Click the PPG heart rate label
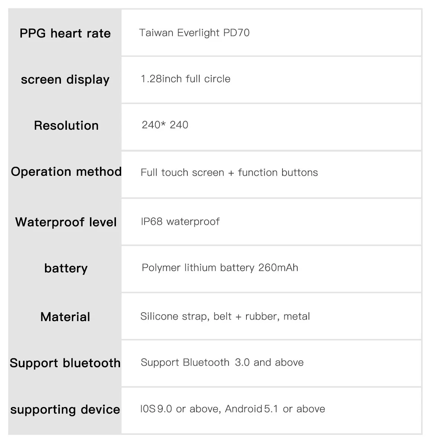The width and height of the screenshot is (446, 446). tap(65, 33)
